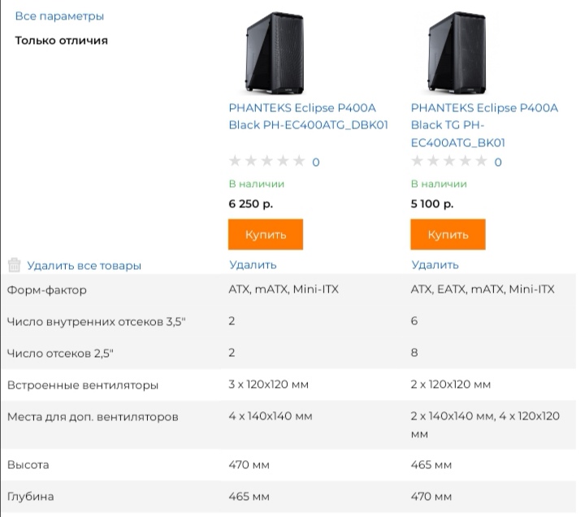This screenshot has width=585, height=517.
Task: Click "Удалить" under the 5 100 р. case
Action: click(435, 264)
